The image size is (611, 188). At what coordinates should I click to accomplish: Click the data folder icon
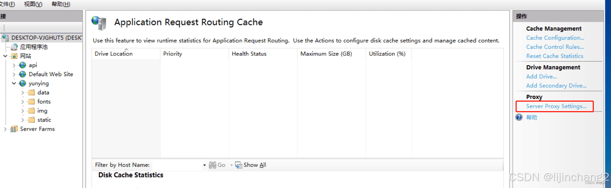coord(32,93)
